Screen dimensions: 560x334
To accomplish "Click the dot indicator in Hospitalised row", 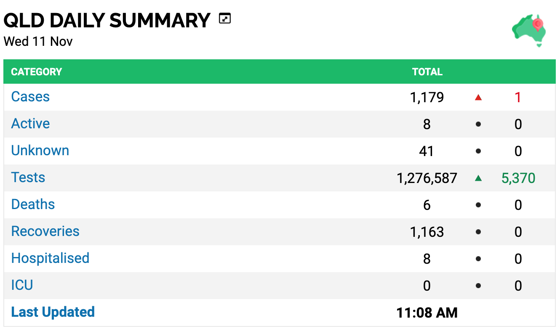I will (478, 259).
